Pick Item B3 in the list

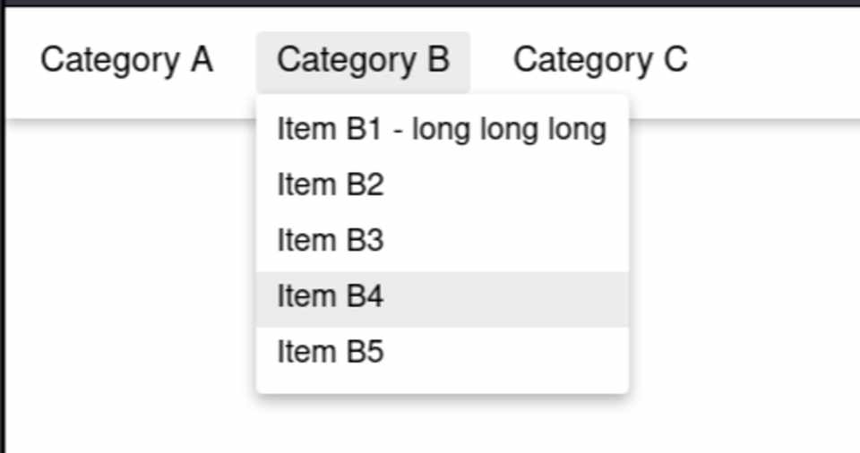442,241
